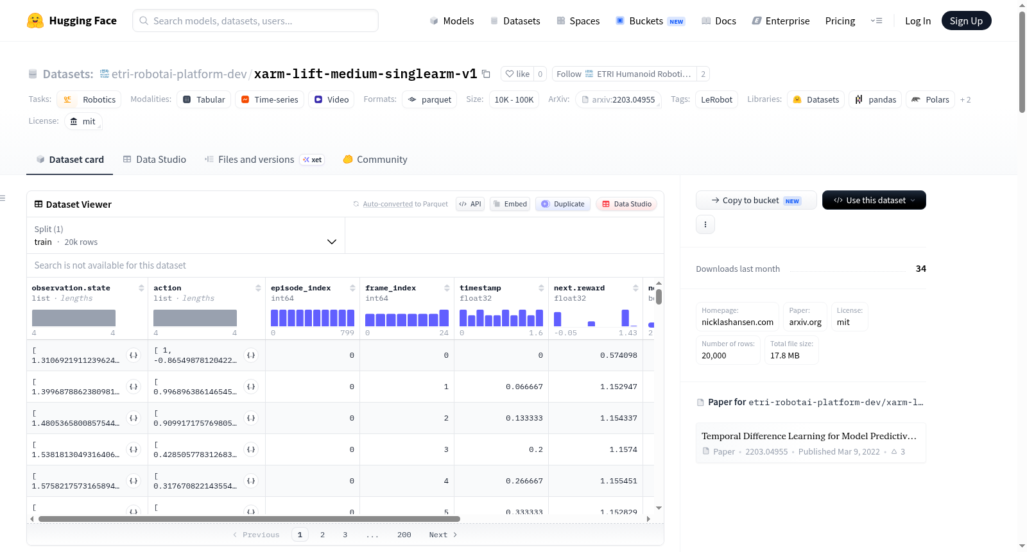
Task: Click the timestamp histogram chart
Action: tap(501, 318)
